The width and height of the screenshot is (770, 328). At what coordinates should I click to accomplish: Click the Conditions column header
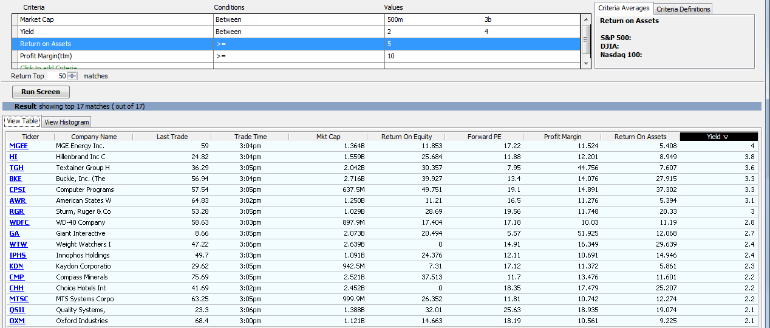[x=230, y=7]
